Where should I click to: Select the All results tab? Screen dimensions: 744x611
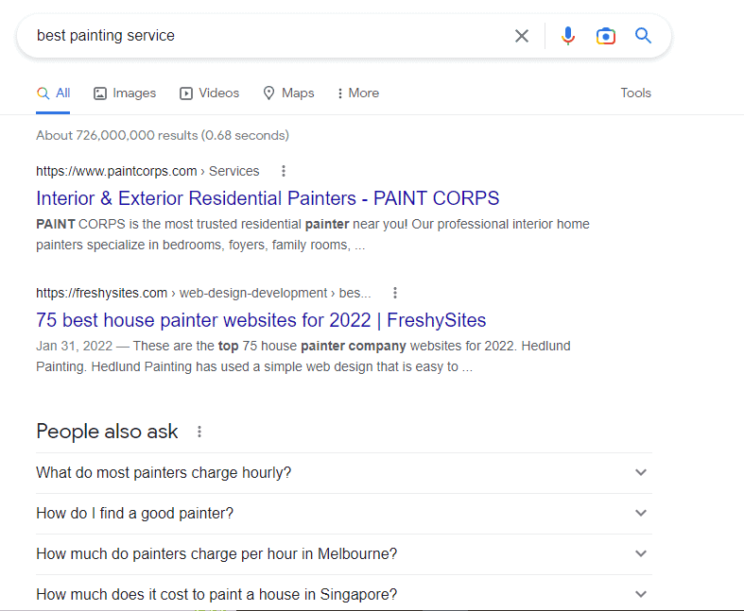tap(53, 93)
